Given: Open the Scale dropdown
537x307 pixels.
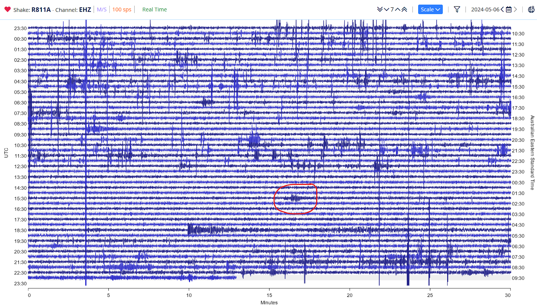Looking at the screenshot, I should pyautogui.click(x=430, y=9).
